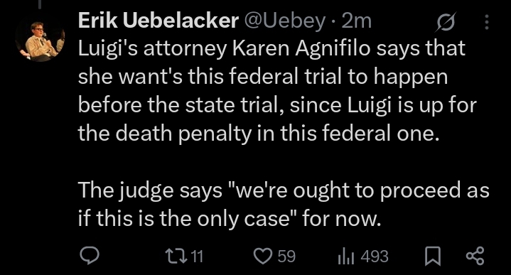This screenshot has height=275, width=511.
Task: Click the like count 59
Action: 286,256
